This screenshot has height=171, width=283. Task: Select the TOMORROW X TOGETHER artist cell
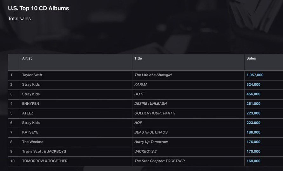45,161
